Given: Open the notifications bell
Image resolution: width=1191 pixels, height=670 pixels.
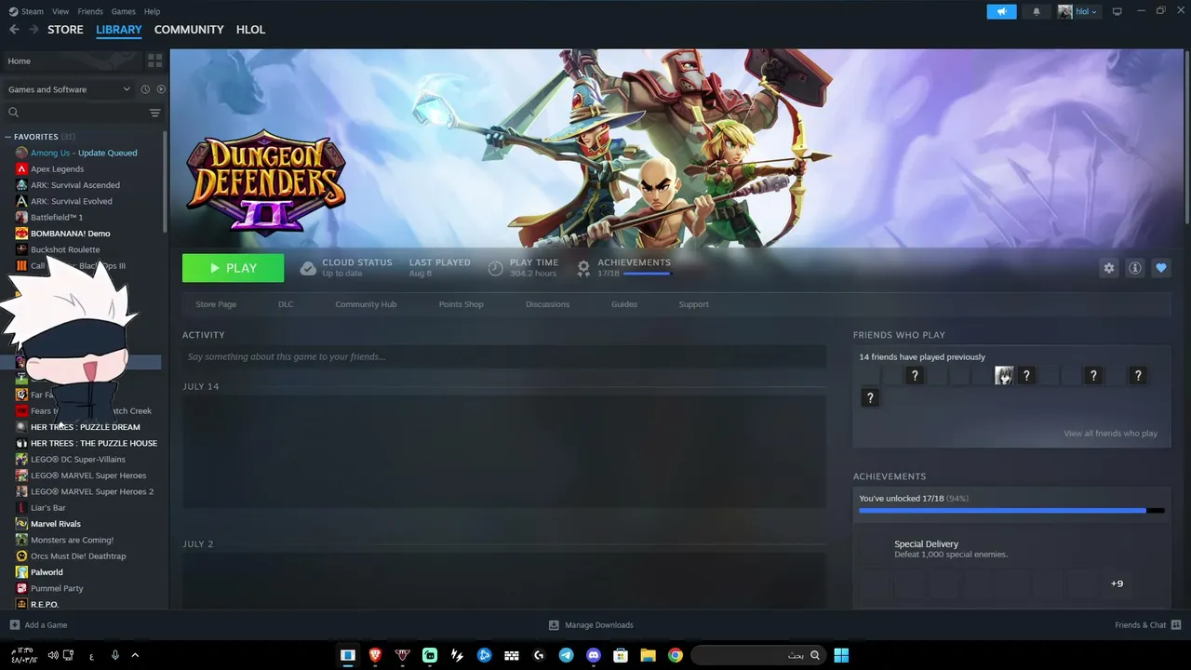Looking at the screenshot, I should 1037,11.
